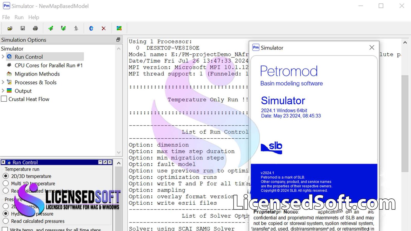Select the 2D/3D pressure radio button
411x231 pixels.
pyautogui.click(x=6, y=206)
